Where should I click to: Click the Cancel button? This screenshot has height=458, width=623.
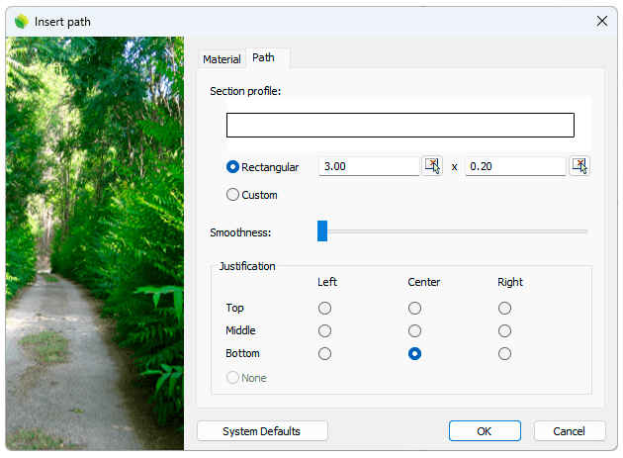(570, 431)
